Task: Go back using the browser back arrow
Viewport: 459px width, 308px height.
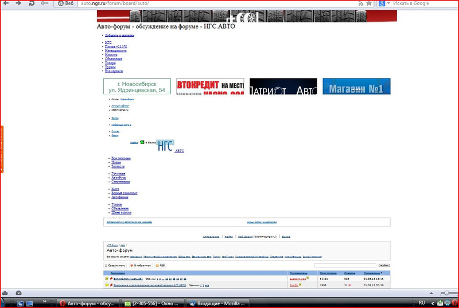Action: pyautogui.click(x=6, y=3)
